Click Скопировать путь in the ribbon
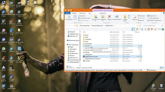 [84, 18]
